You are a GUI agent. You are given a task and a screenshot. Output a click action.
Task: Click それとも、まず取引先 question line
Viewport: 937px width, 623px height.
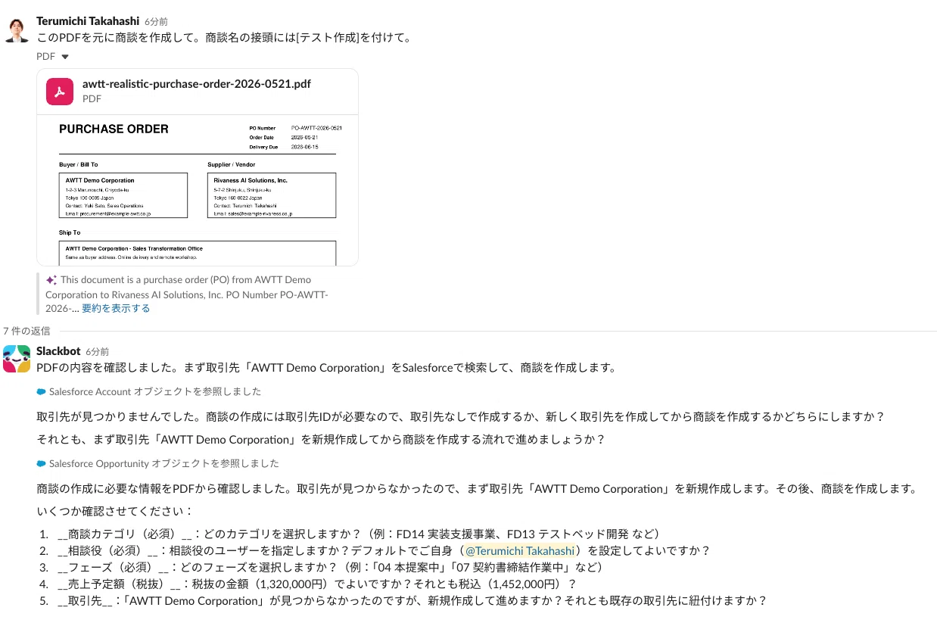point(321,440)
